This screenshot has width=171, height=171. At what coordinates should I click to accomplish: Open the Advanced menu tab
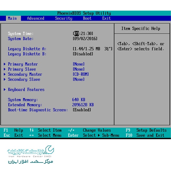point(36,18)
